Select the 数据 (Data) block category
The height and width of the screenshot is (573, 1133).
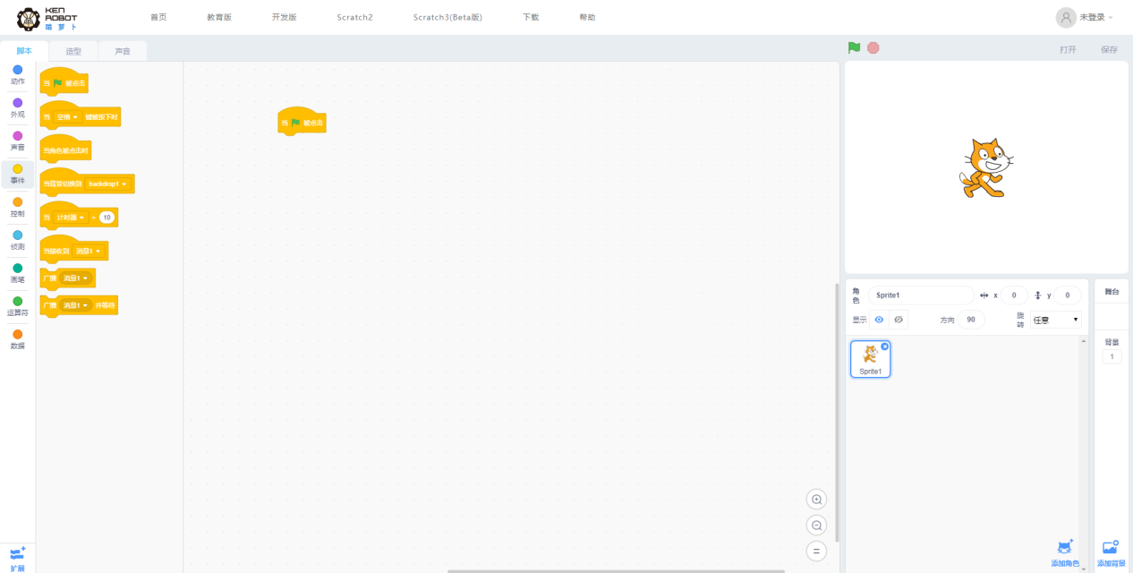pos(18,339)
